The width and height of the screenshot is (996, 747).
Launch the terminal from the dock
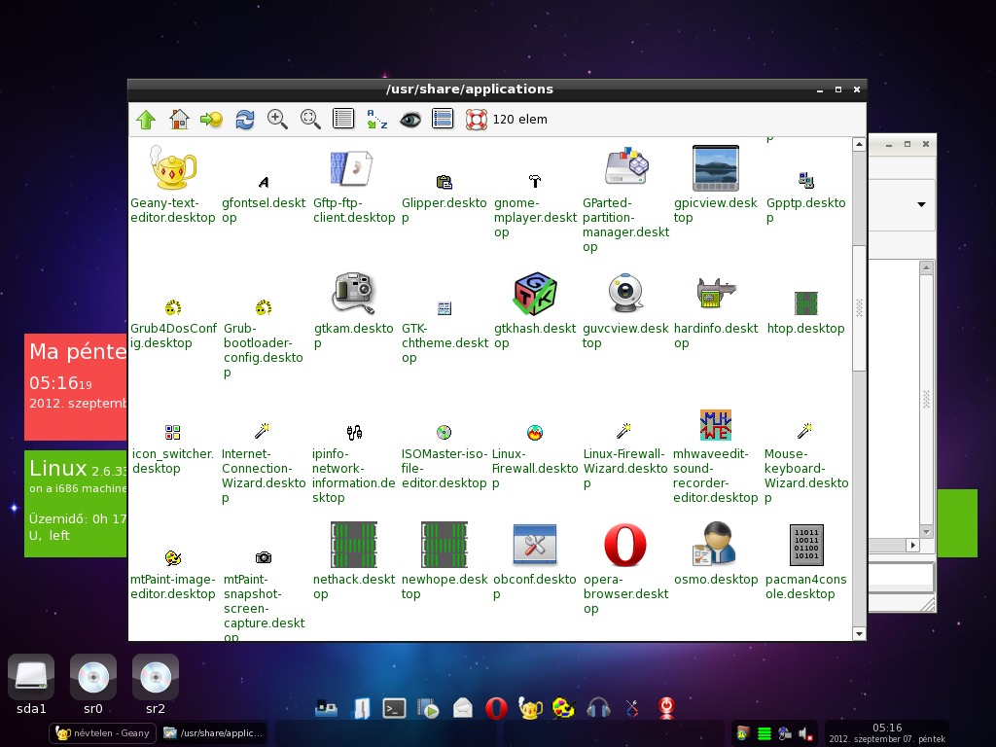point(394,708)
